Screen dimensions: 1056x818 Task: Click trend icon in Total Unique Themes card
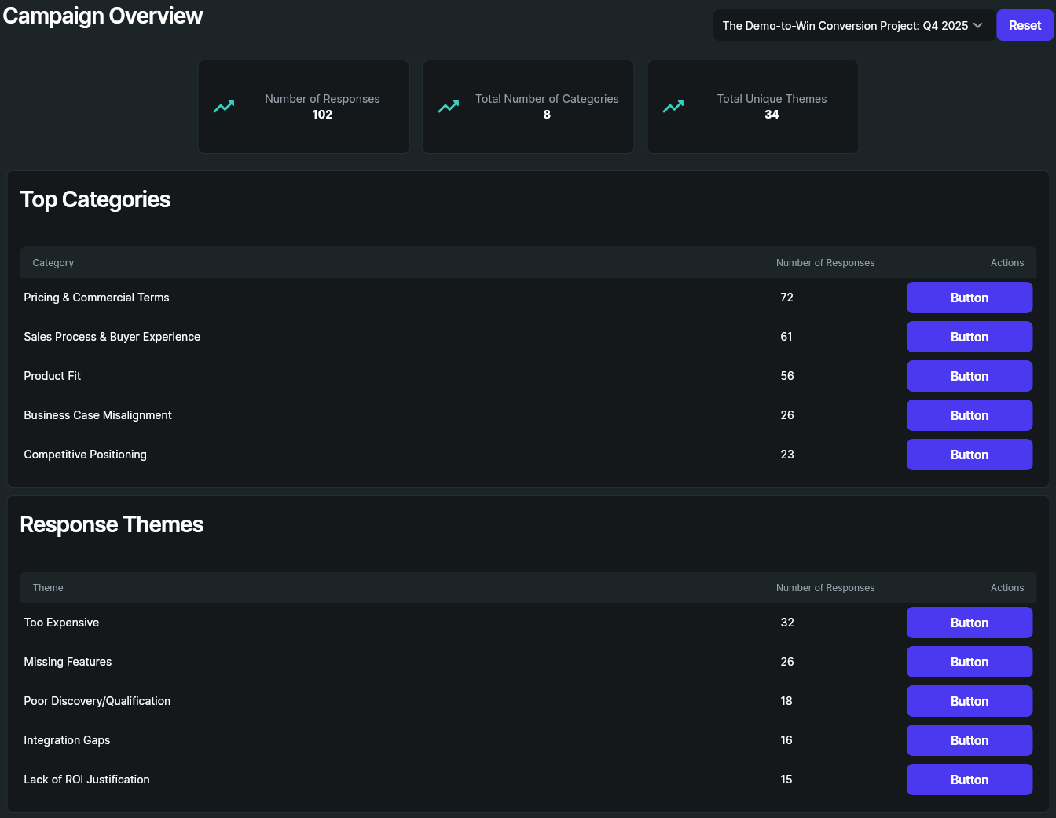pos(673,107)
